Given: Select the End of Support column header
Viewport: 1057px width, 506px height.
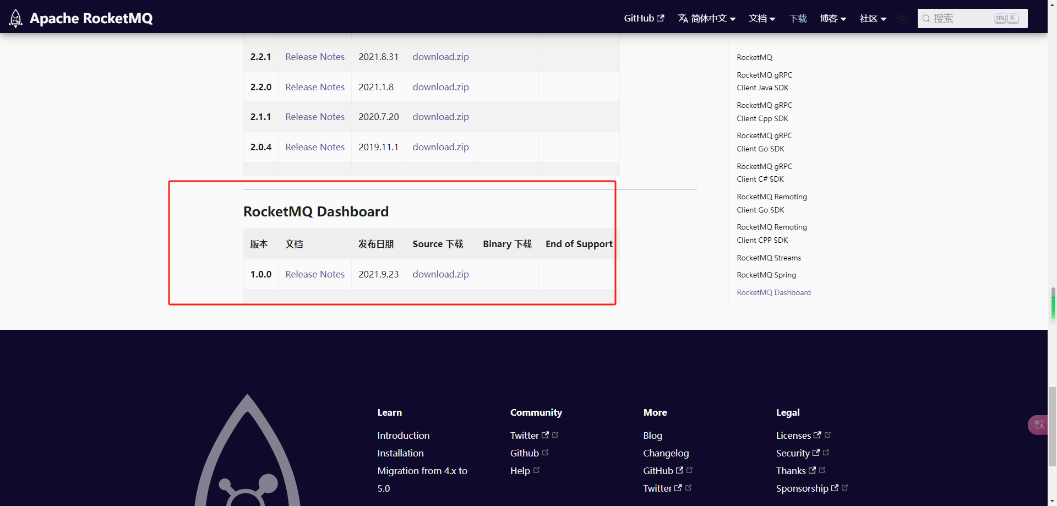Looking at the screenshot, I should [x=579, y=244].
